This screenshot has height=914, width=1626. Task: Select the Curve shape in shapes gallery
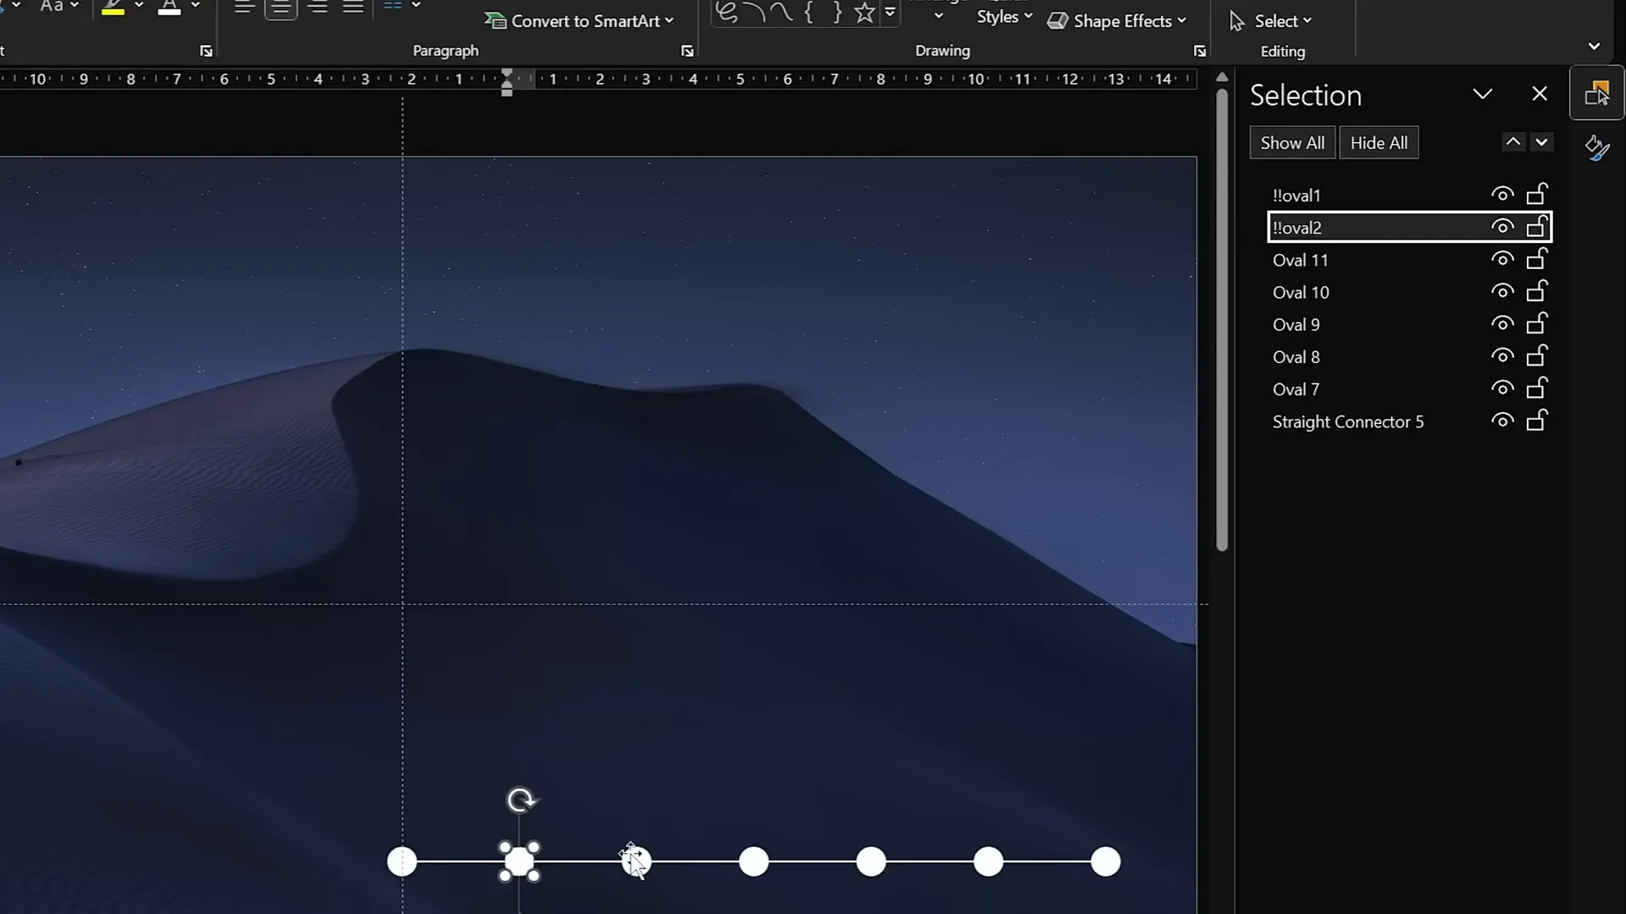(781, 12)
